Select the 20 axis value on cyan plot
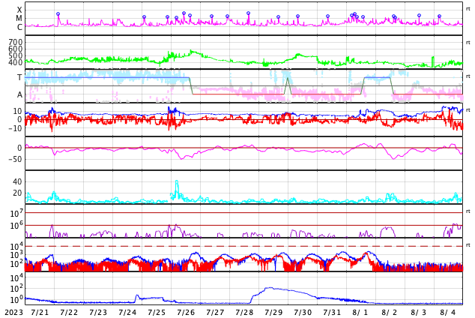Image resolution: width=475 pixels, height=318 pixels. pos(17,193)
